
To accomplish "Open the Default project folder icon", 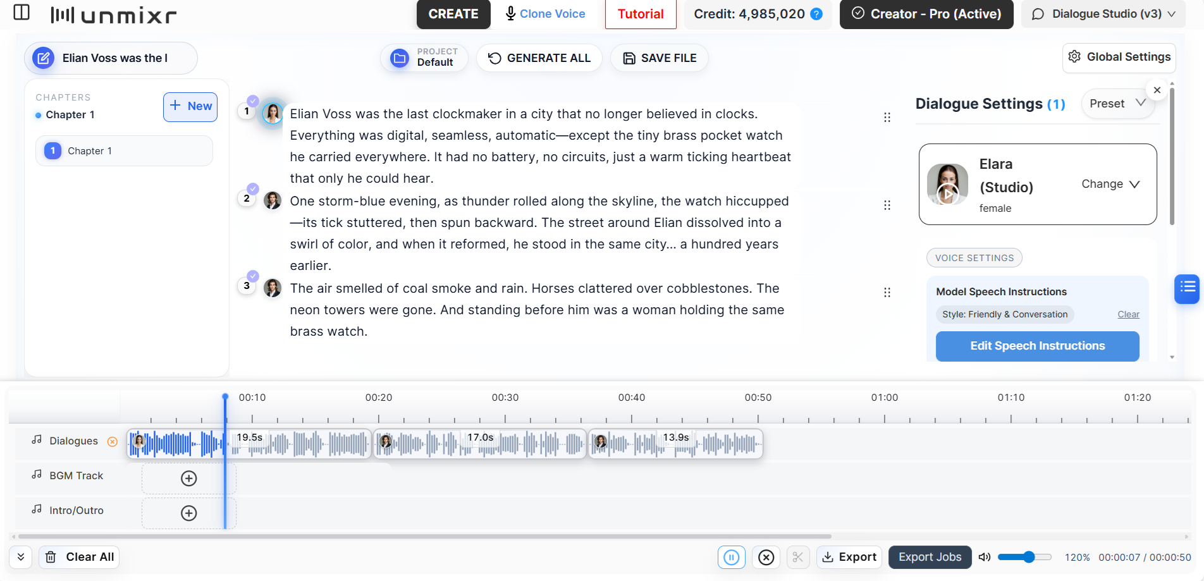I will 399,58.
